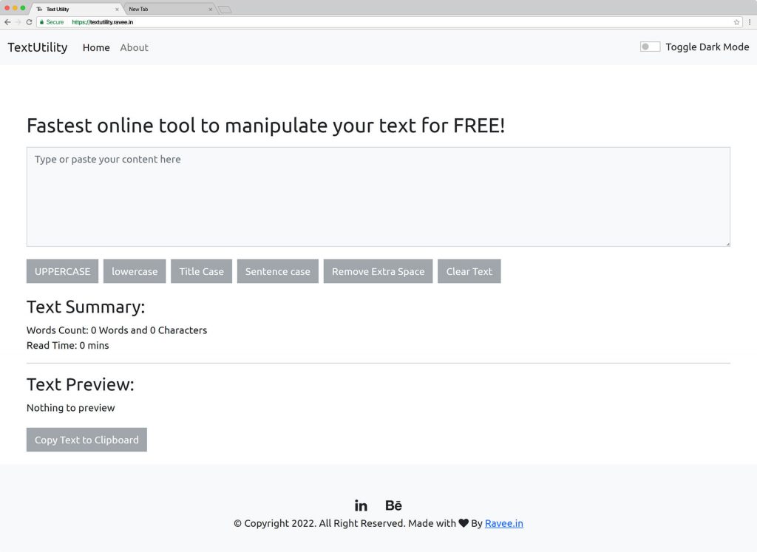Viewport: 757px width, 552px height.
Task: Click Copy Text to Clipboard
Action: coord(86,440)
